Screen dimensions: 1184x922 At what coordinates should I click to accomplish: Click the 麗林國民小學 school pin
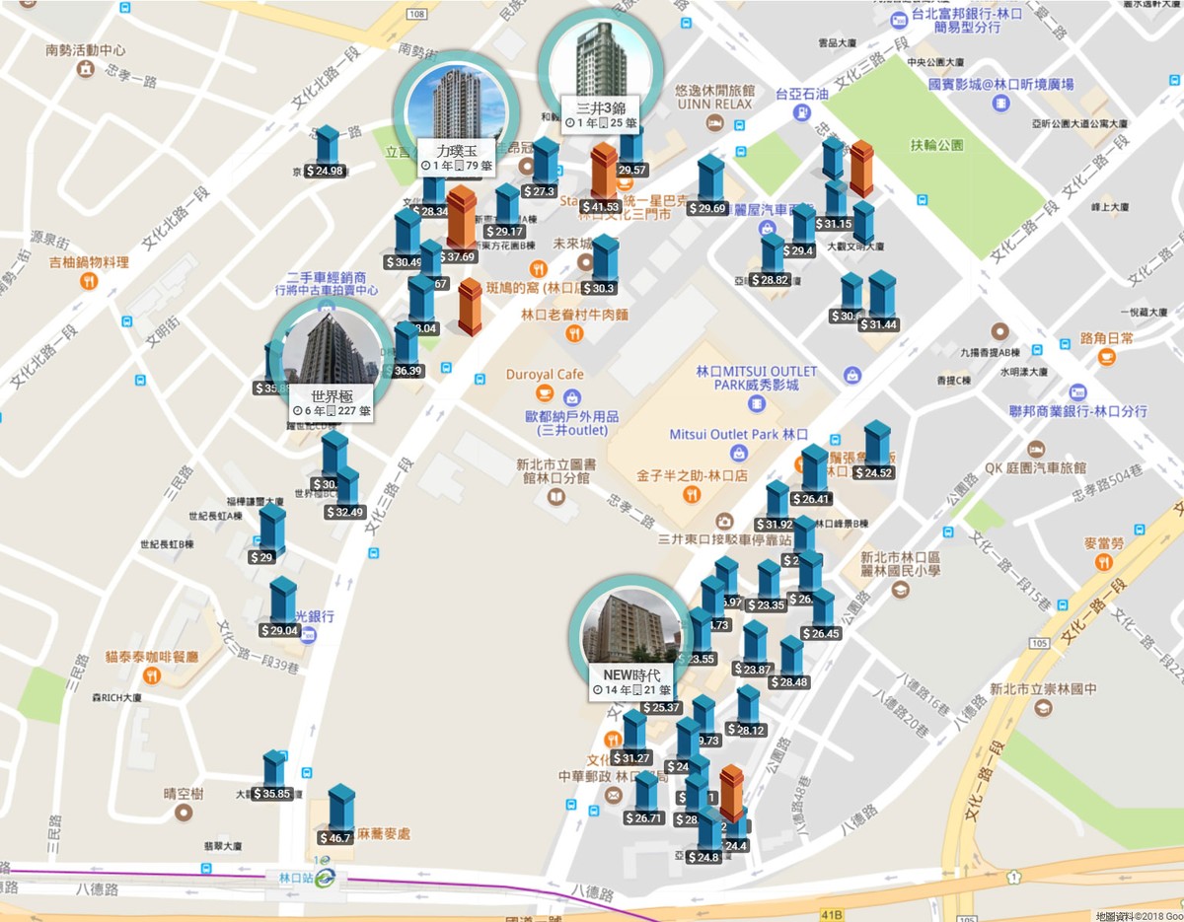click(900, 589)
